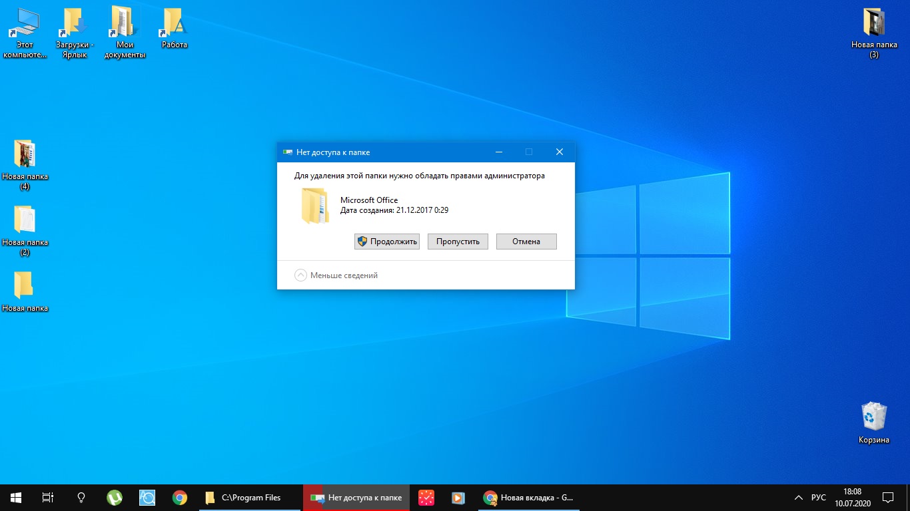Screen dimensions: 910x511
Task: Show hidden system tray icons
Action: pos(798,497)
